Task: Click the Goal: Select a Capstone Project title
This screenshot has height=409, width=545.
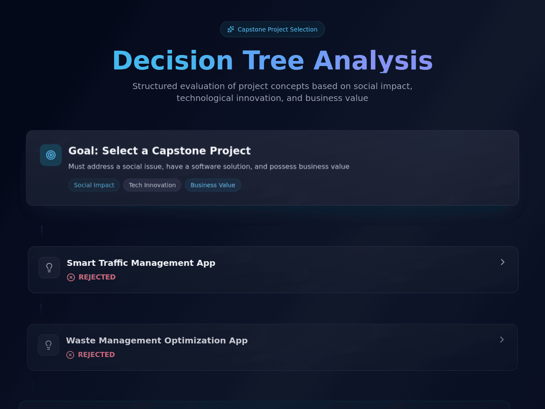Action: pyautogui.click(x=160, y=151)
